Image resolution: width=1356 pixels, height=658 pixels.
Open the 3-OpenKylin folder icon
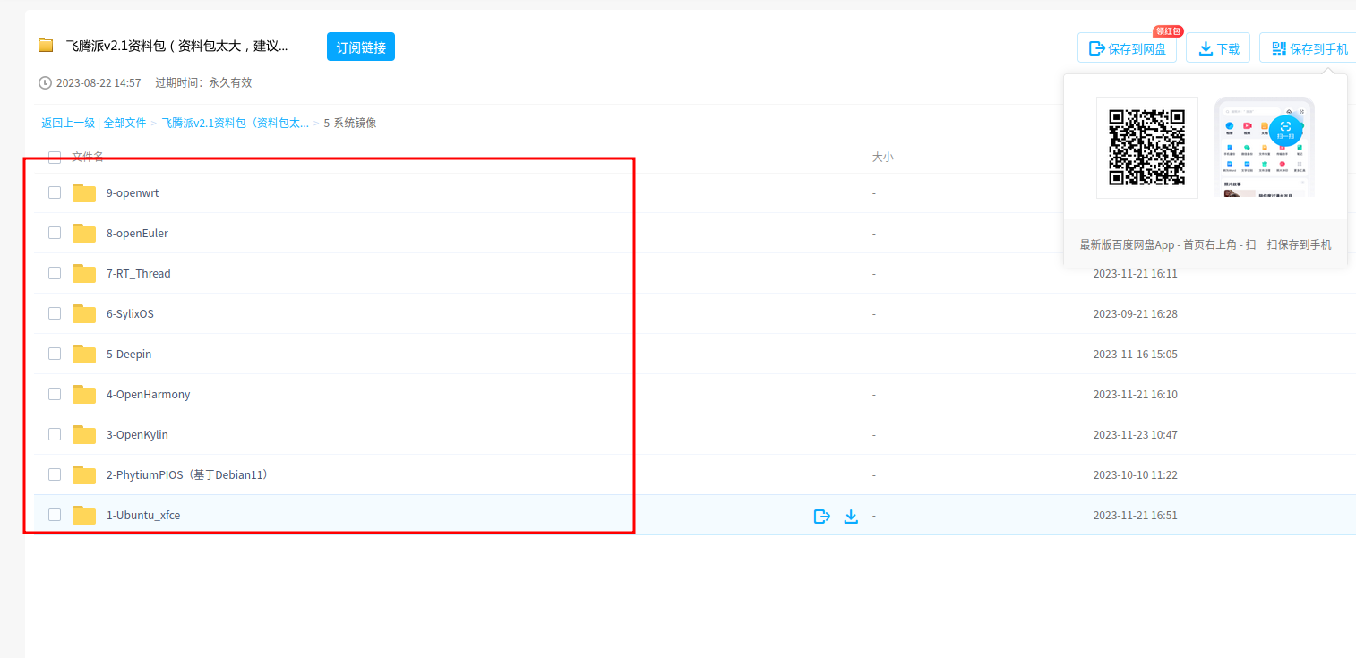(x=84, y=434)
